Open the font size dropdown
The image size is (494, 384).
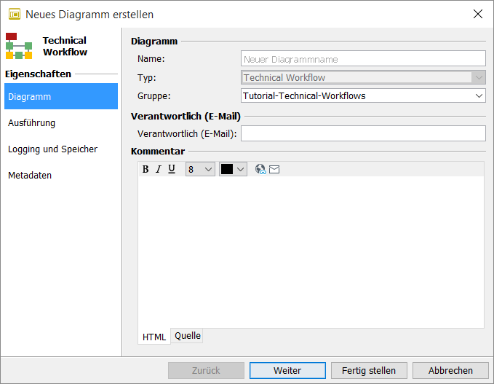click(x=200, y=169)
